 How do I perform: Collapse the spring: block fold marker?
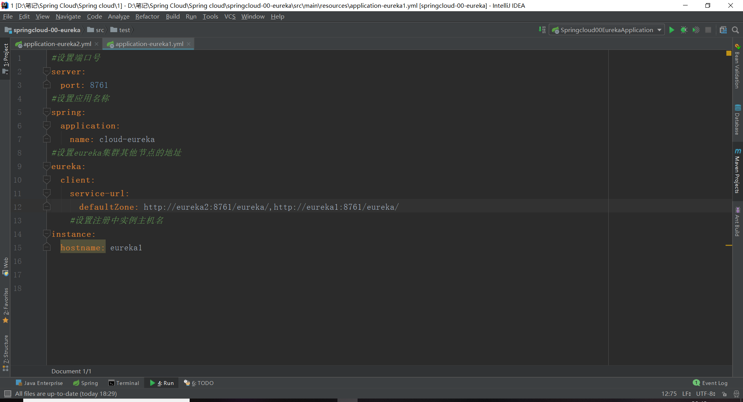tap(47, 112)
